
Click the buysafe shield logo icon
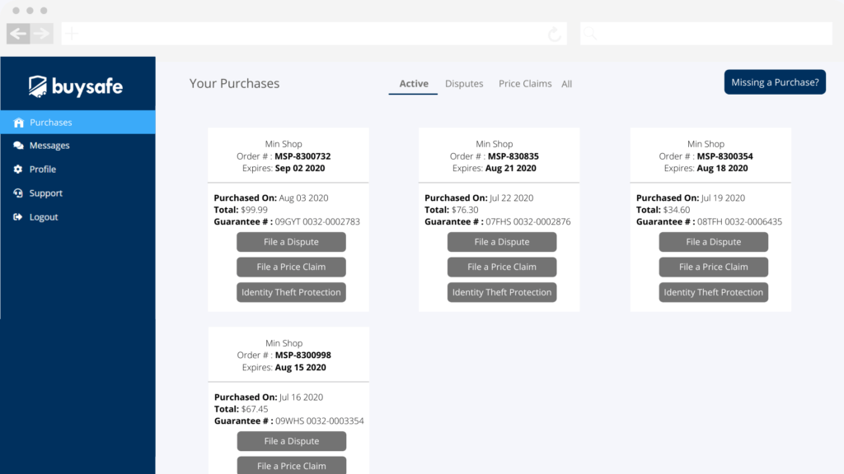(x=38, y=86)
